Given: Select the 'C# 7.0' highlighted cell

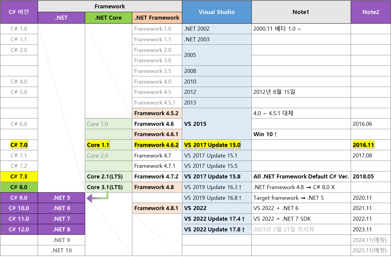Looking at the screenshot, I should [19, 145].
